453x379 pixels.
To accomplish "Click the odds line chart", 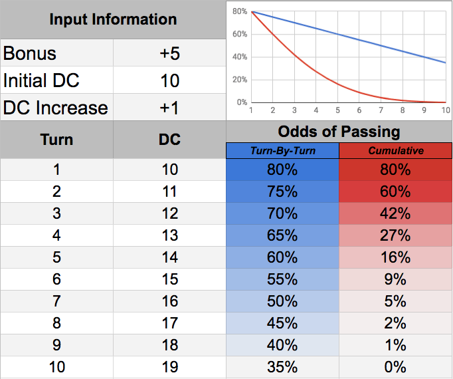I will [339, 60].
